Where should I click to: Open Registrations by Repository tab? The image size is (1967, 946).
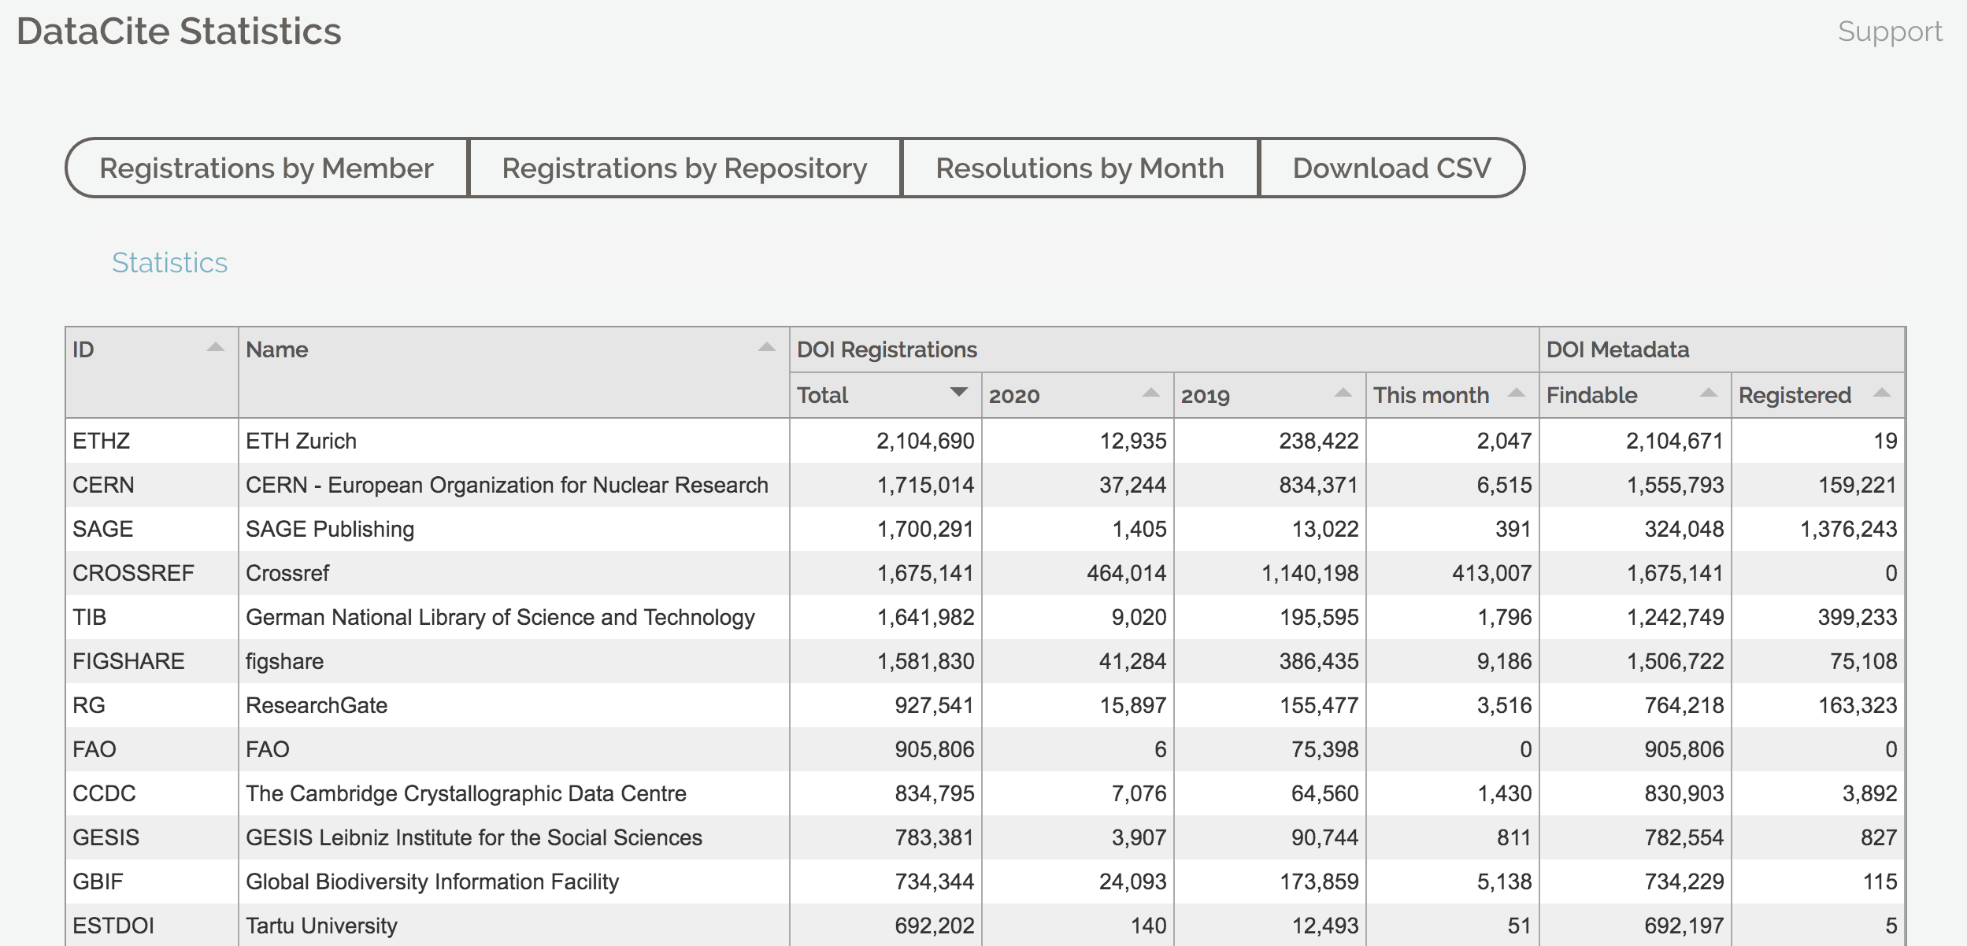click(685, 168)
